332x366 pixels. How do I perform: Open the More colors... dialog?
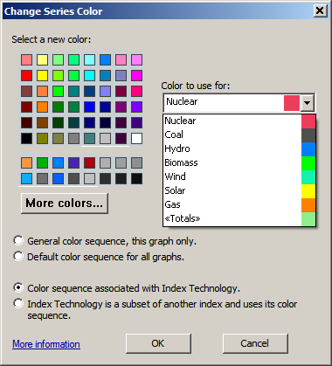coord(65,204)
